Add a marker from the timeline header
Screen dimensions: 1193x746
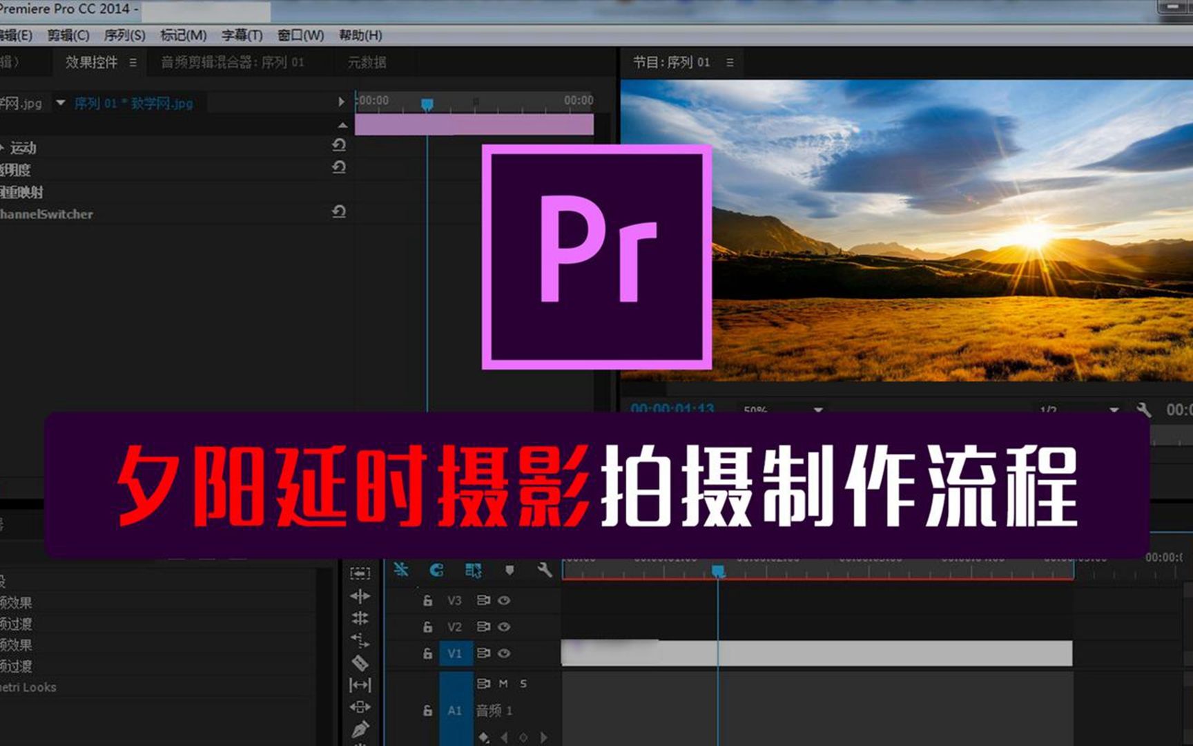coord(510,570)
